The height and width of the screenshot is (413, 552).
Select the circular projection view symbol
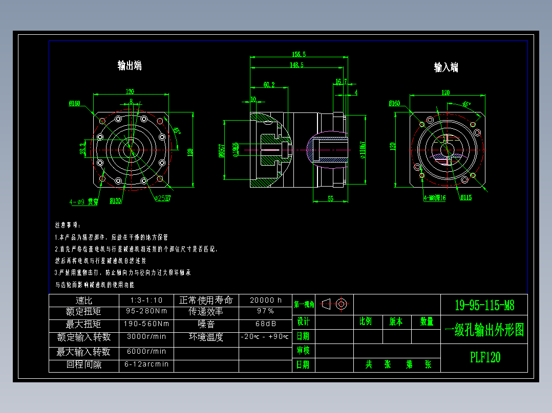click(x=342, y=305)
